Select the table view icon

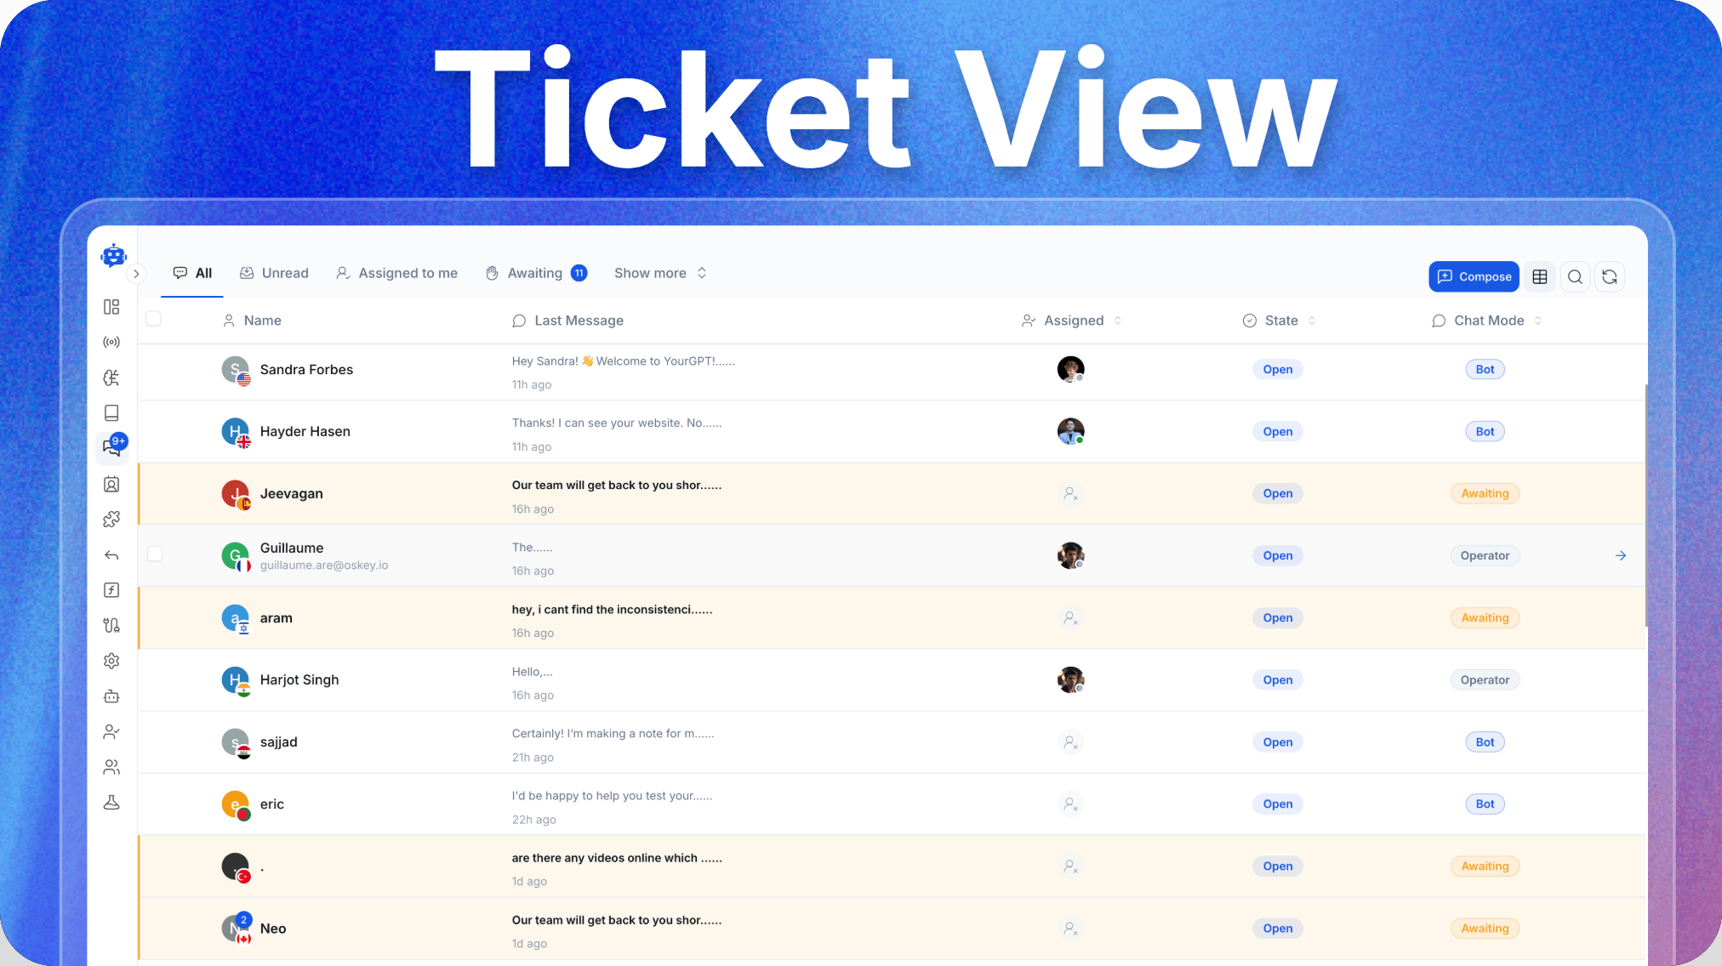(x=1538, y=276)
